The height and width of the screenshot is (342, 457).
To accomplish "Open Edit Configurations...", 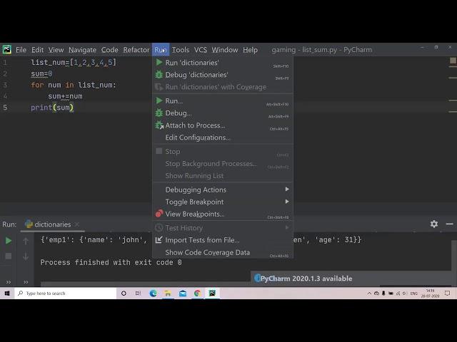I will point(223,138).
